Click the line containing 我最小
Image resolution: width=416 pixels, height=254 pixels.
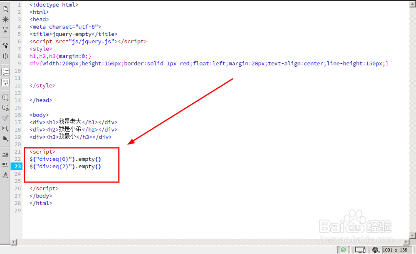(x=71, y=137)
